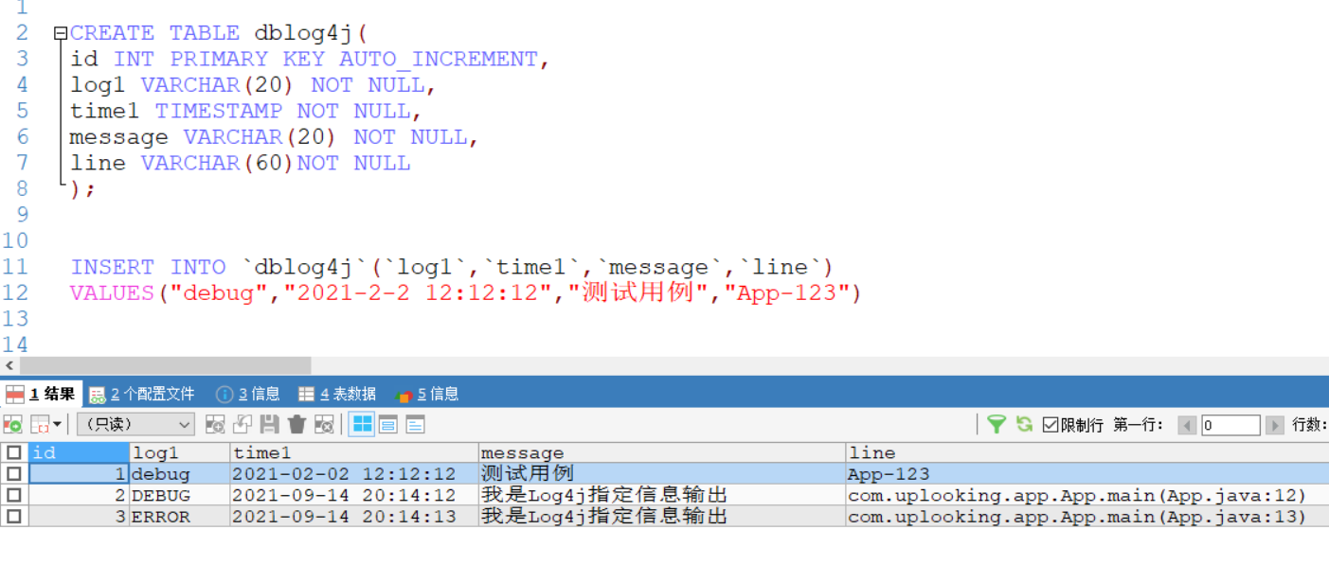Activate the grid view display icon
The width and height of the screenshot is (1329, 565).
[x=362, y=424]
